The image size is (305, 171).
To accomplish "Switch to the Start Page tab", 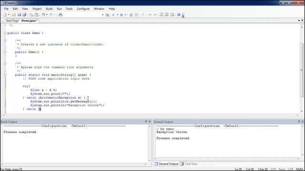I will [x=12, y=20].
